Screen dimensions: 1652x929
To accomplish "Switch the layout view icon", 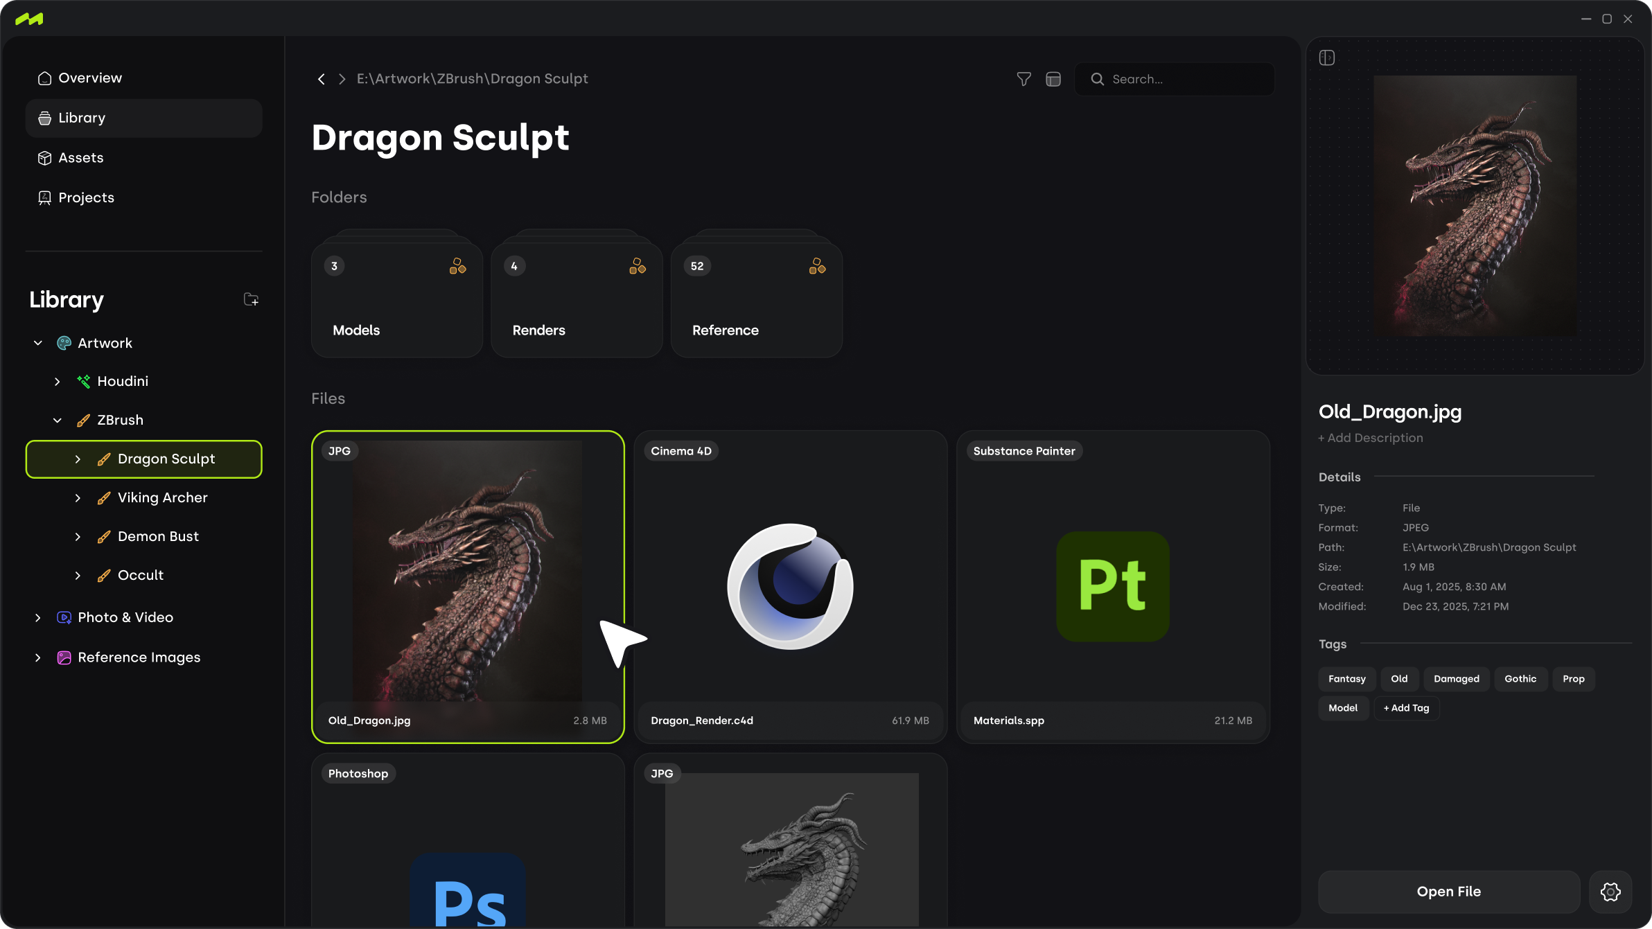I will tap(1053, 79).
